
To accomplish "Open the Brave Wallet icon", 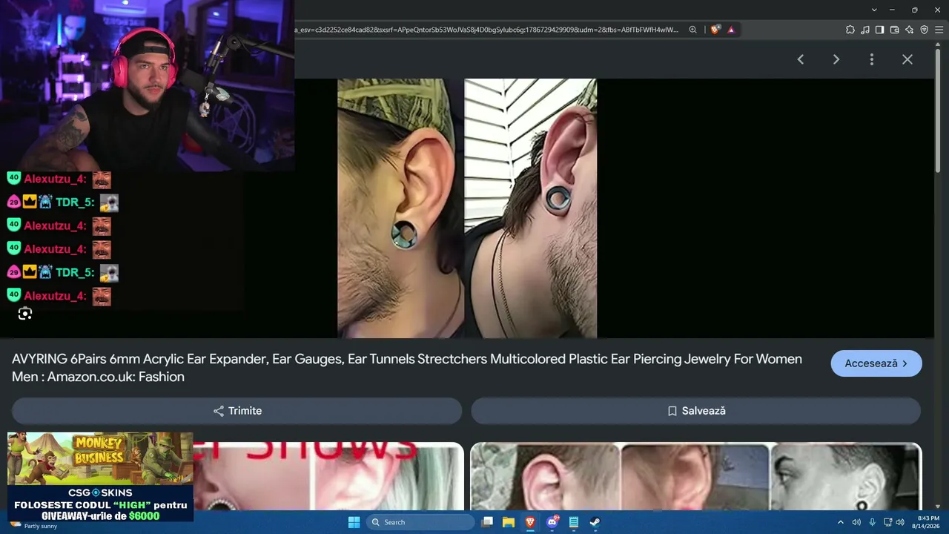I will [x=894, y=30].
